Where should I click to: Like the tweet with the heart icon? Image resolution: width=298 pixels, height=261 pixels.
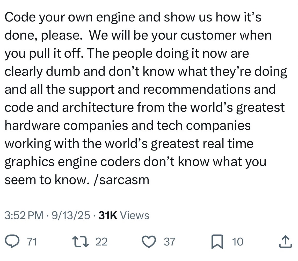click(x=149, y=241)
